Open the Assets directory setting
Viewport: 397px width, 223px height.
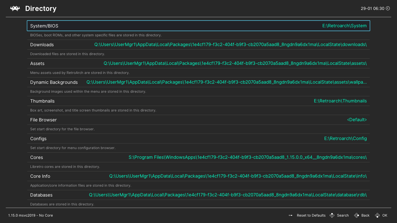[198, 63]
